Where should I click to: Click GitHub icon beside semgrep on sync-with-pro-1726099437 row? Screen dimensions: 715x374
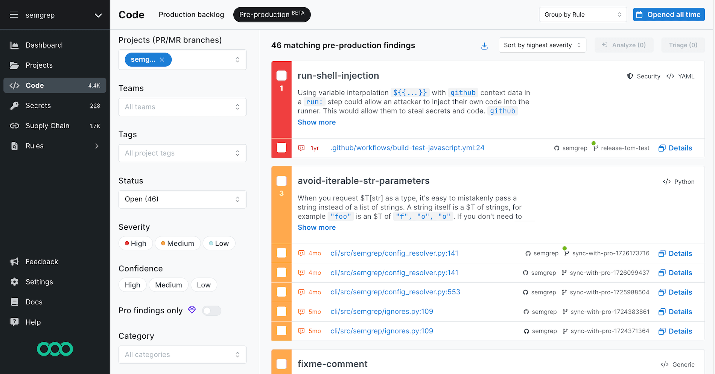tap(525, 273)
